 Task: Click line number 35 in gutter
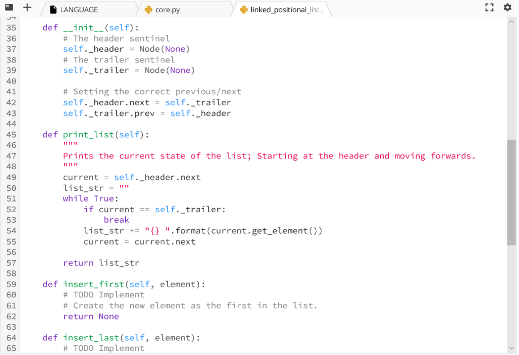pyautogui.click(x=11, y=28)
